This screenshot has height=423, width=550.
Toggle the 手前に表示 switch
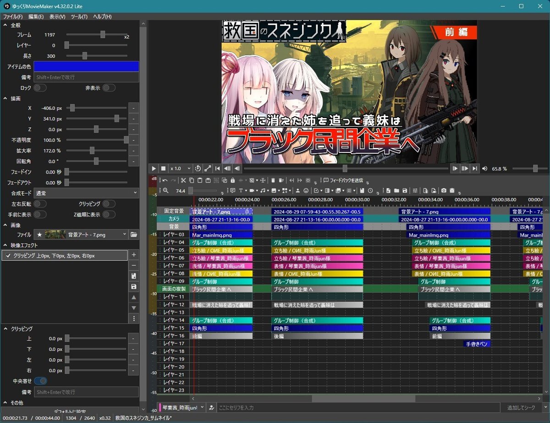(x=40, y=214)
